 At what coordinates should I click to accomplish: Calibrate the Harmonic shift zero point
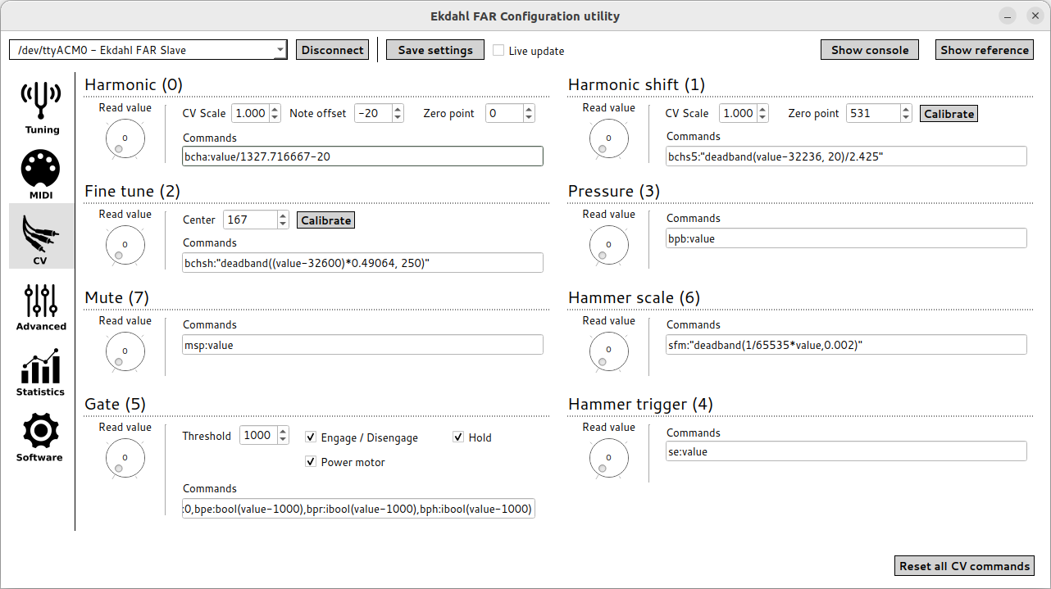(949, 114)
